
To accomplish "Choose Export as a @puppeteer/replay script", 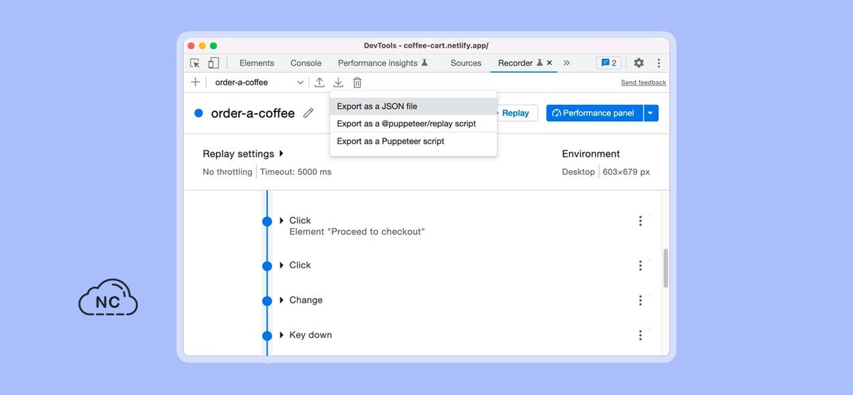I will (x=414, y=123).
